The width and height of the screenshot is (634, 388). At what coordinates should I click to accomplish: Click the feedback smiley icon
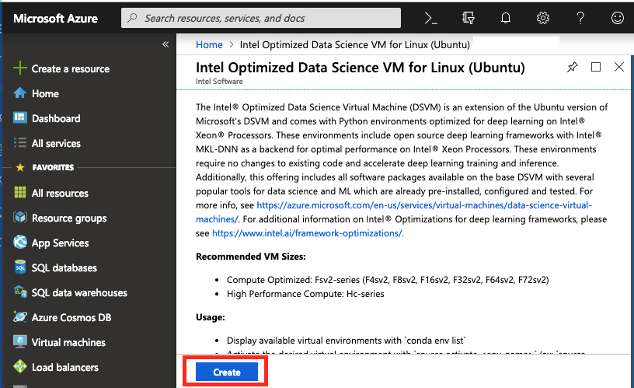coord(618,18)
